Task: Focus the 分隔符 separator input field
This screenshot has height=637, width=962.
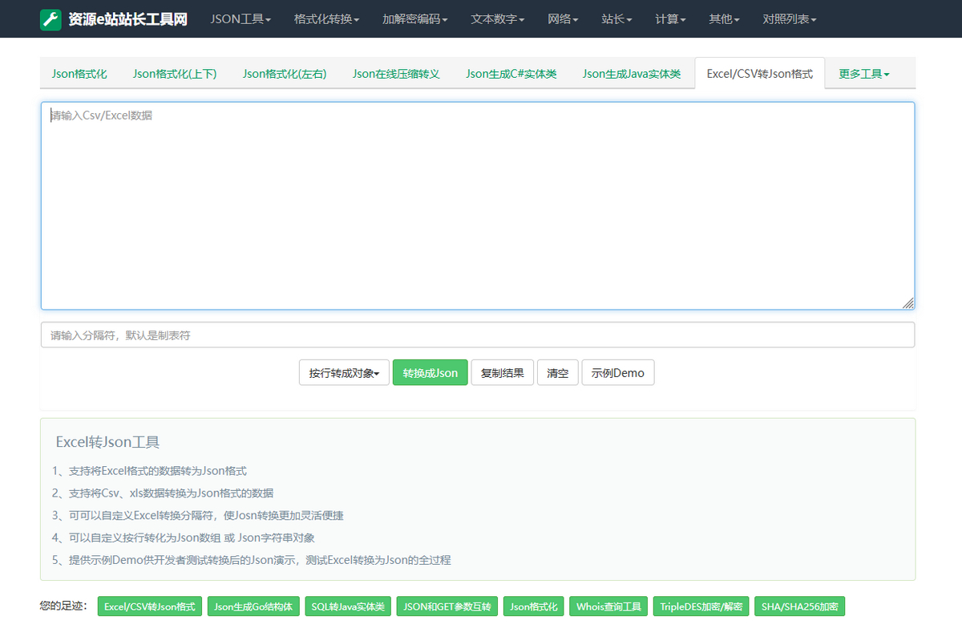Action: [x=478, y=335]
